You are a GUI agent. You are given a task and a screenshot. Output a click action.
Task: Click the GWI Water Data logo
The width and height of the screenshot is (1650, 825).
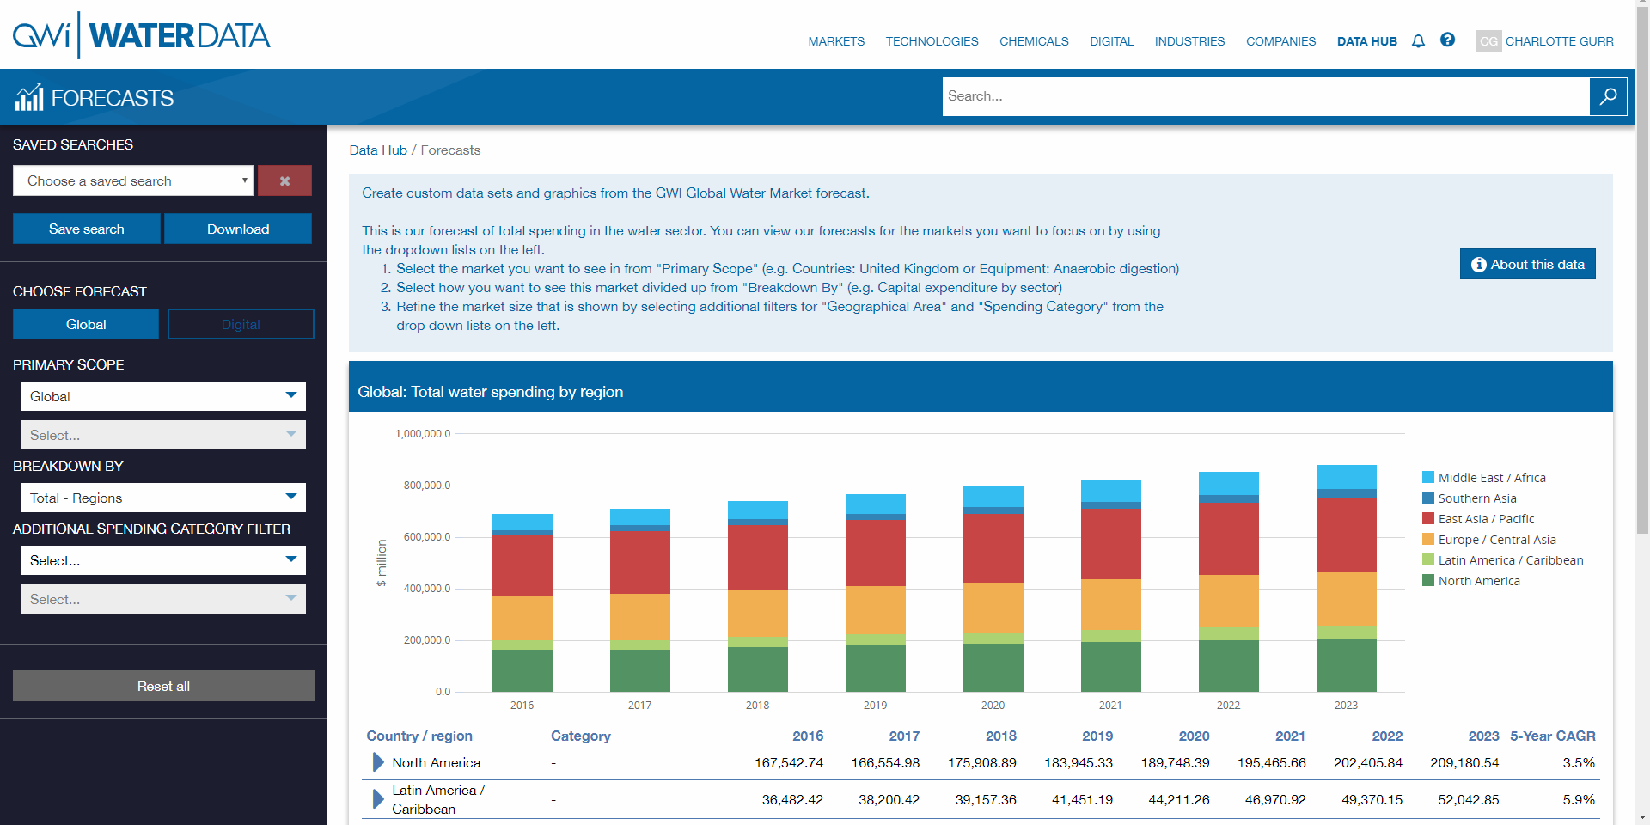pyautogui.click(x=140, y=35)
